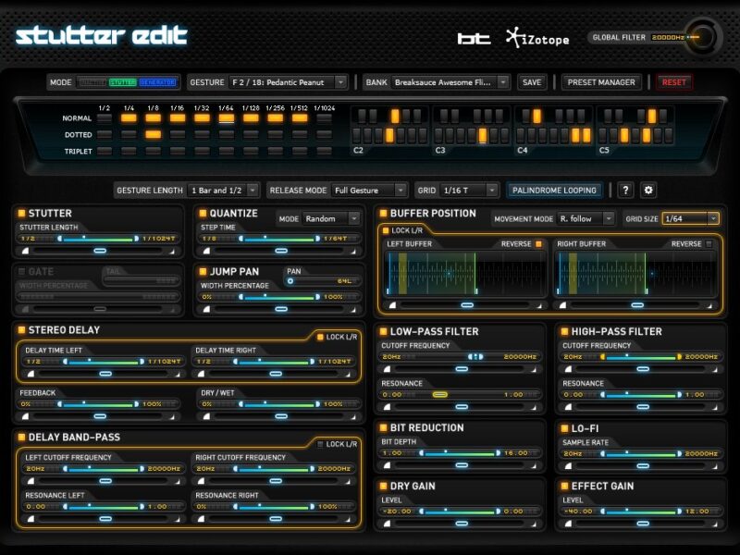Viewport: 740px width, 555px height.
Task: Open the settings gear icon
Action: 648,191
